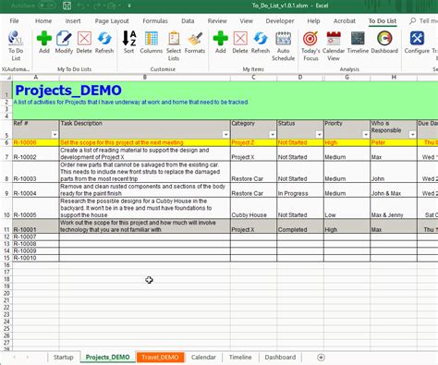
Task: Click the Redo arrow in title bar
Action: tap(97, 6)
